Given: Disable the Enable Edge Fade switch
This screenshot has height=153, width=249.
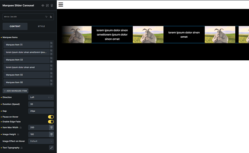Looking at the screenshot, I should 51,122.
